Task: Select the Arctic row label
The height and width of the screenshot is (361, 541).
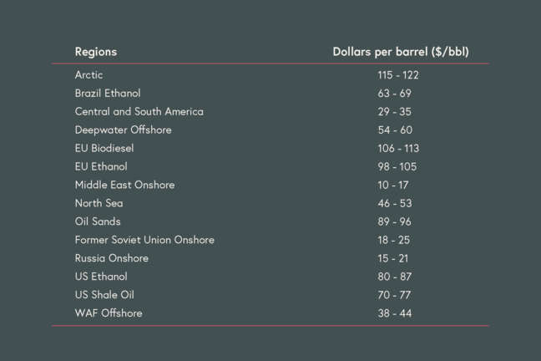Action: coord(89,75)
